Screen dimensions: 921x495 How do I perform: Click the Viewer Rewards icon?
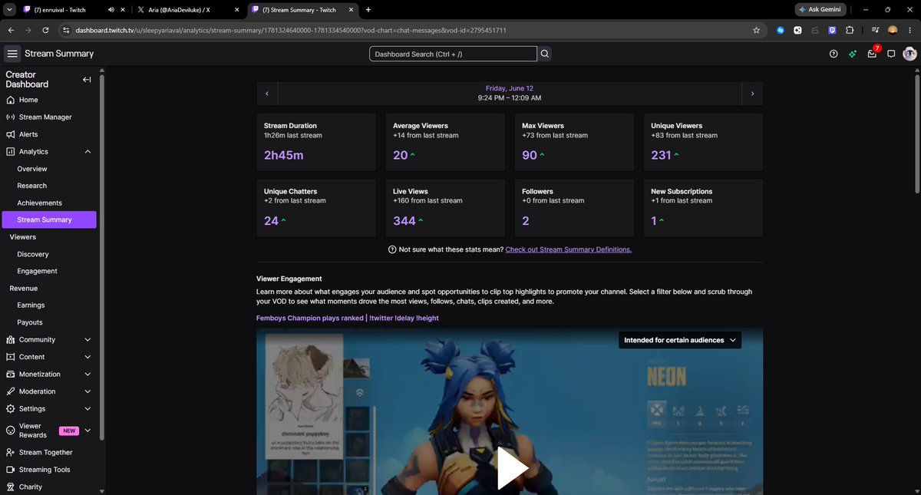pyautogui.click(x=11, y=431)
